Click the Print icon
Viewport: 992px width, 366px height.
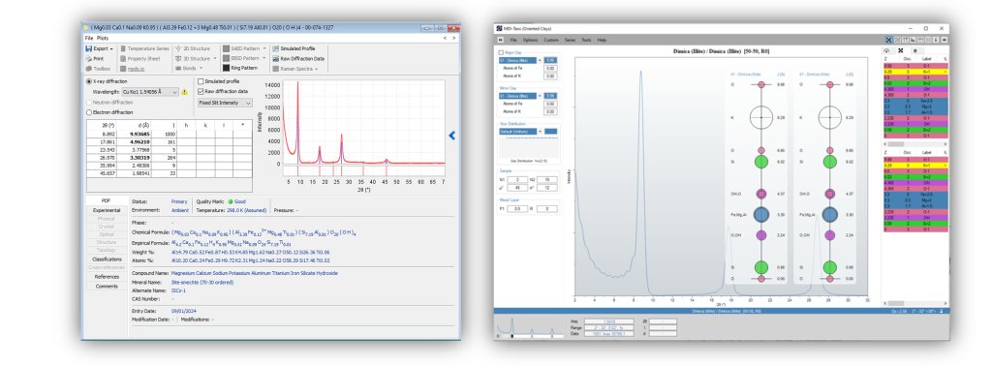pos(89,59)
